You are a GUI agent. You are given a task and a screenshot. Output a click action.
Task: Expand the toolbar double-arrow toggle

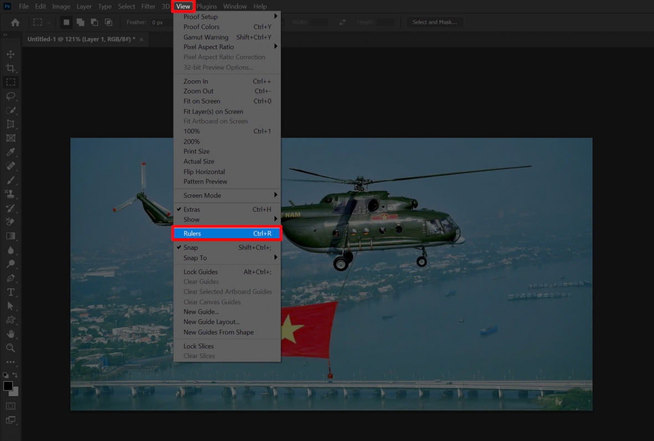[5, 34]
